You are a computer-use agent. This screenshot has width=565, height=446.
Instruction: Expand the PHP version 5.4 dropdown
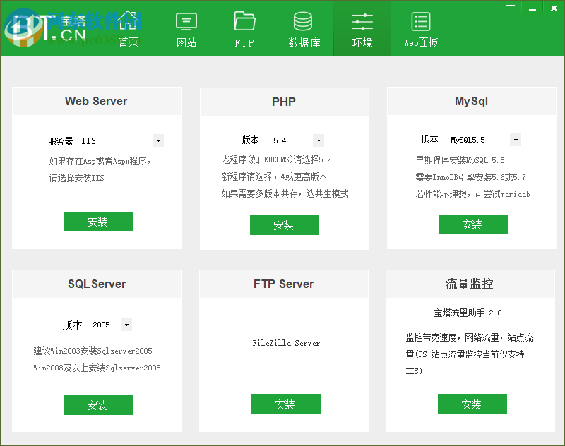[x=318, y=140]
